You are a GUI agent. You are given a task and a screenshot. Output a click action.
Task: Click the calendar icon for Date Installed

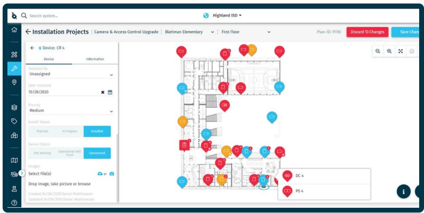click(x=110, y=92)
